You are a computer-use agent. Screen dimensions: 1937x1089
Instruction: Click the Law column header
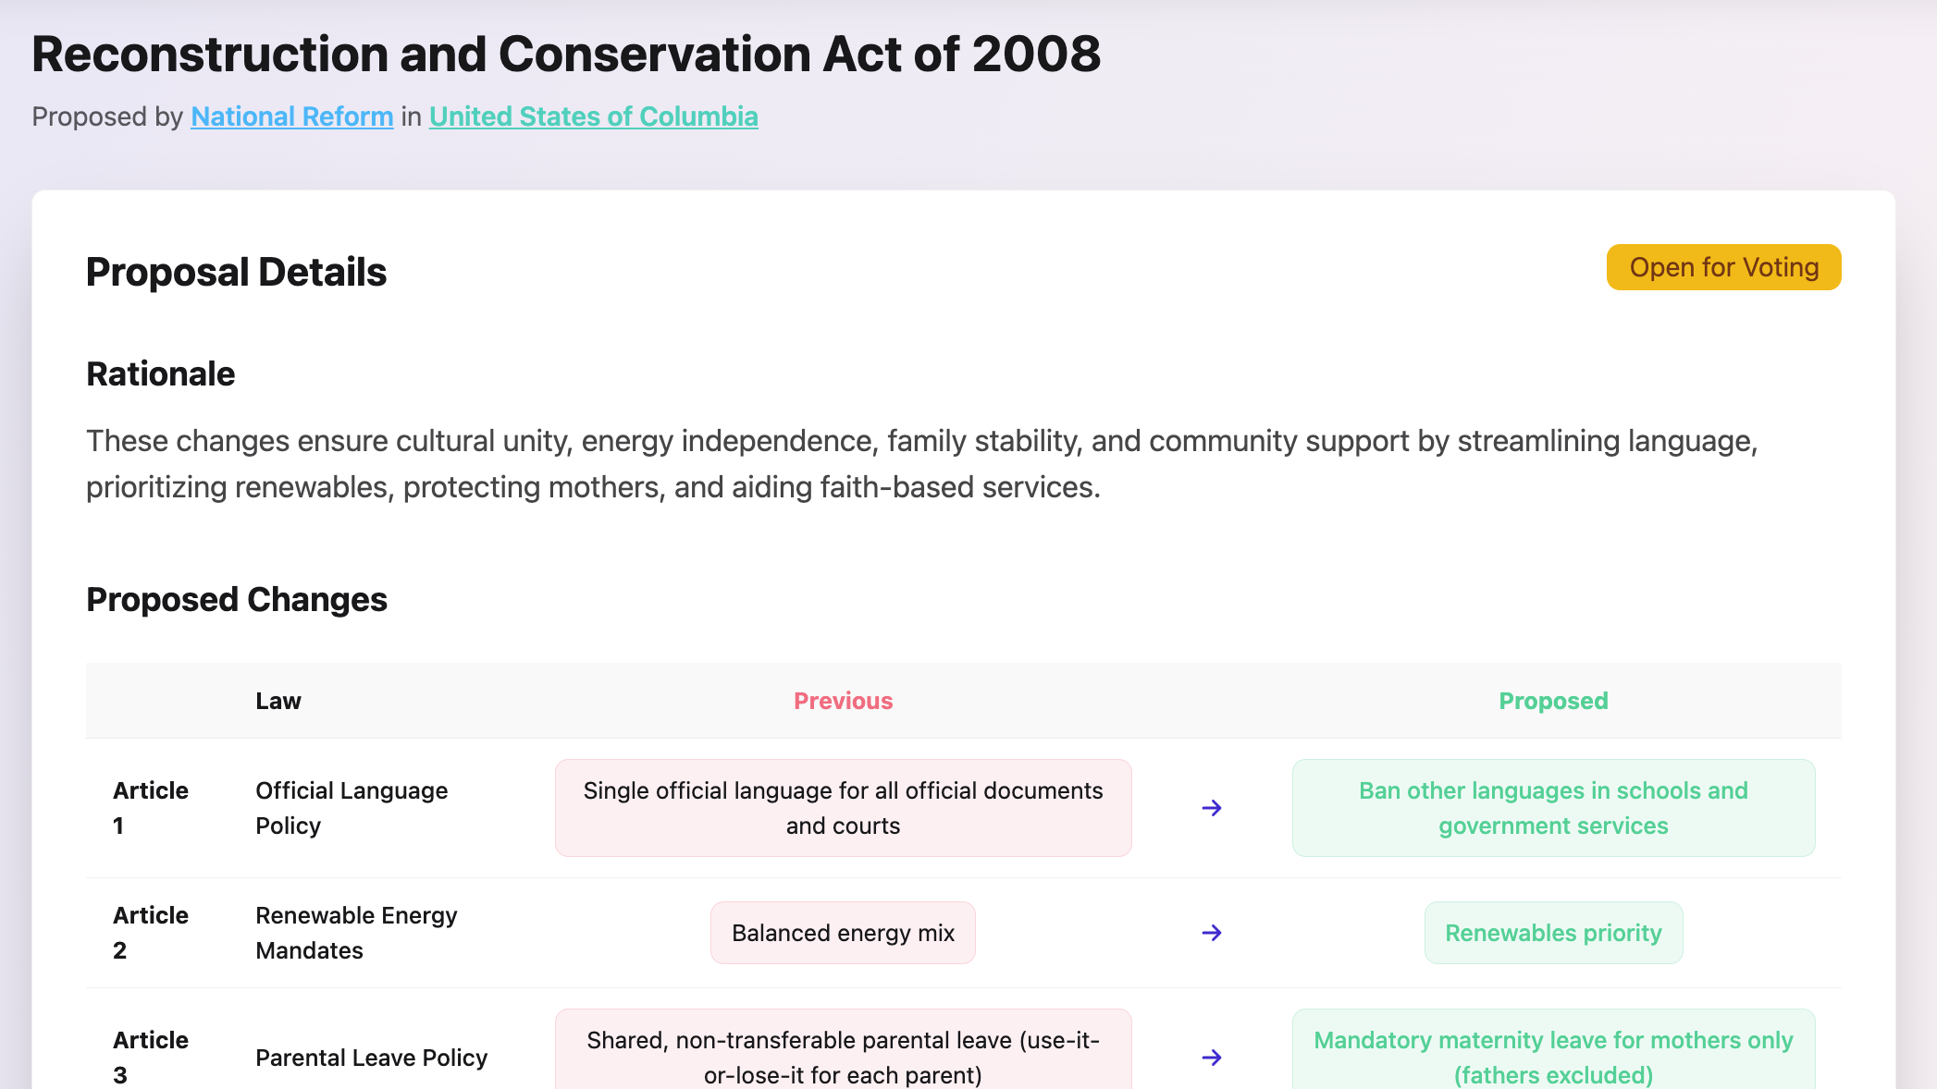[278, 701]
